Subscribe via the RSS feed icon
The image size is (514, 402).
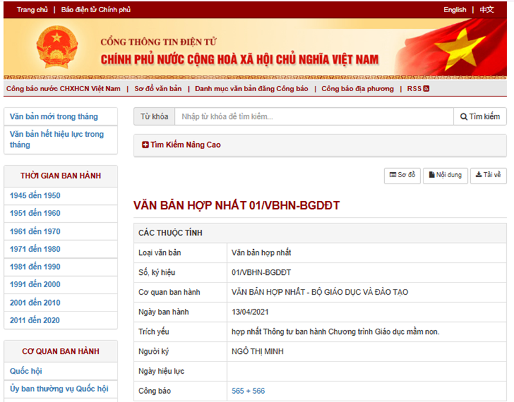425,89
